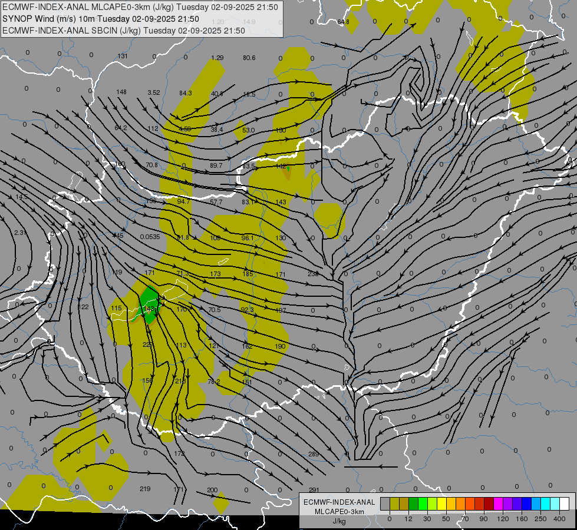577x530 pixels.
Task: Click the map value 53.0
Action: point(248,130)
